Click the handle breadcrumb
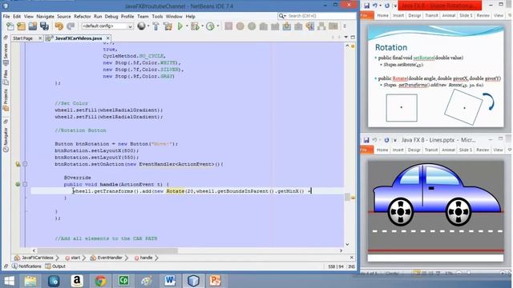The height and width of the screenshot is (288, 513). 146,258
